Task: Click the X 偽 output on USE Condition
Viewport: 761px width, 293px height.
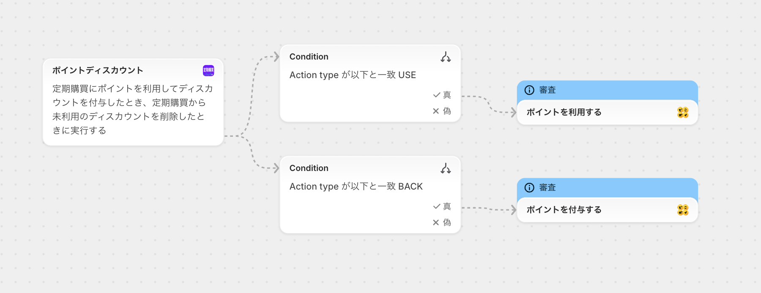Action: click(442, 111)
